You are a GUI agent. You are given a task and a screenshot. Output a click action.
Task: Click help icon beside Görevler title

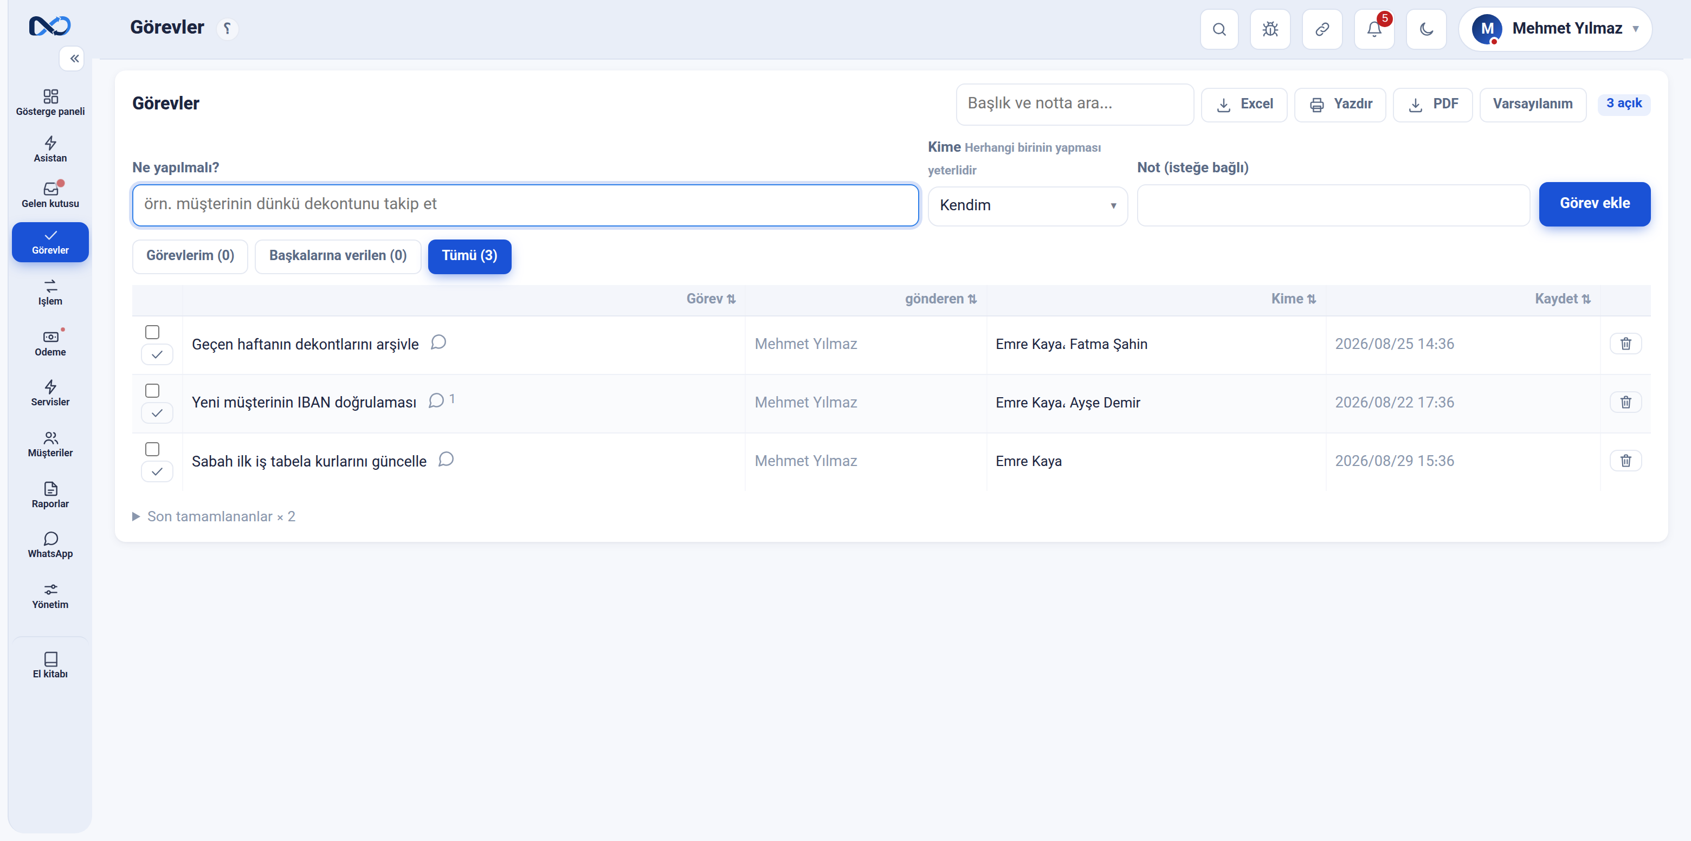click(x=227, y=28)
